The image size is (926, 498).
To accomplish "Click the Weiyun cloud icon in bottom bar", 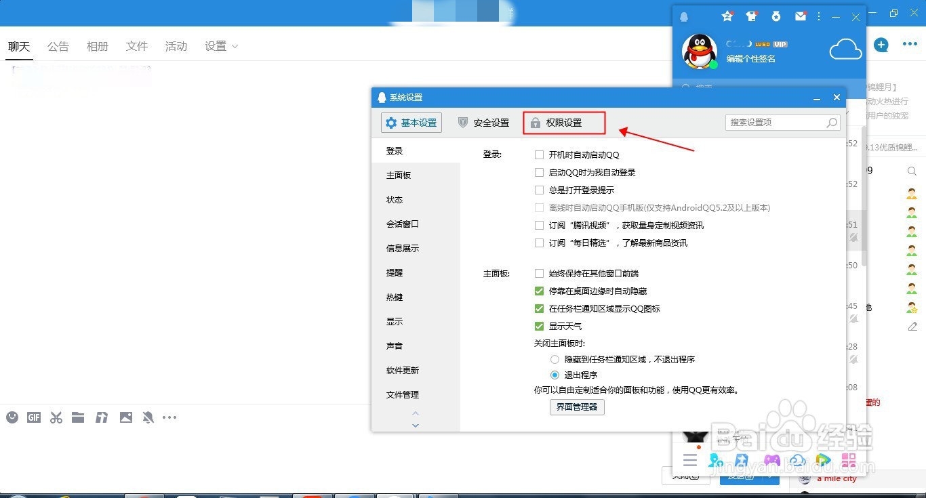I will coord(797,461).
